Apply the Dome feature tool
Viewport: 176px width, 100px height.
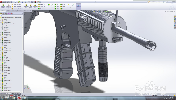pos(62,6)
